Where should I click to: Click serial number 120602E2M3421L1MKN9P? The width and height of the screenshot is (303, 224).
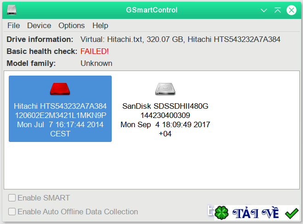61,116
